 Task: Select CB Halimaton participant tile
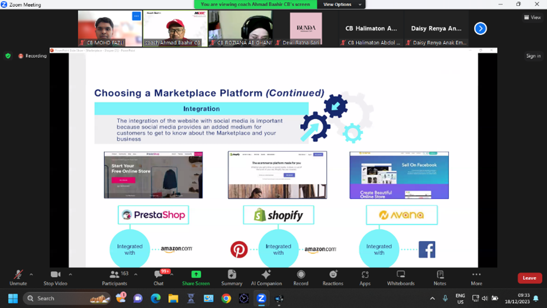point(371,28)
